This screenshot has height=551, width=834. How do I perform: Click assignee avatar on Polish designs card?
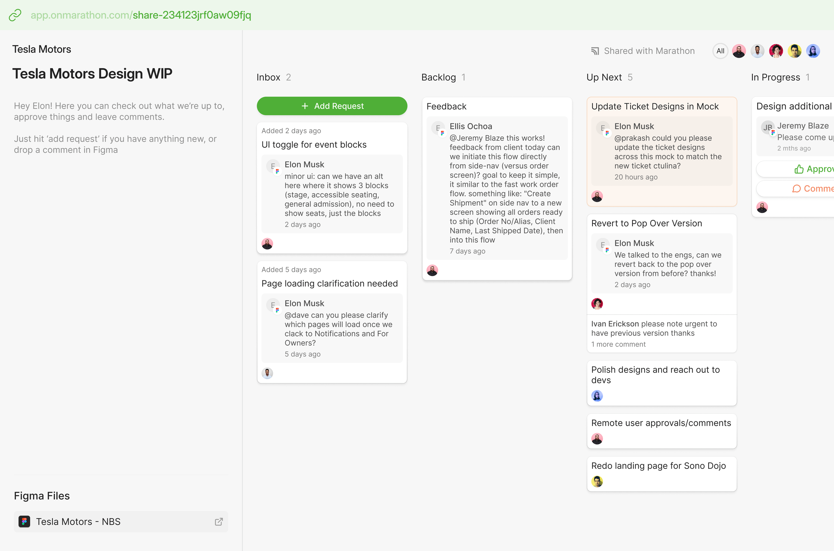597,396
